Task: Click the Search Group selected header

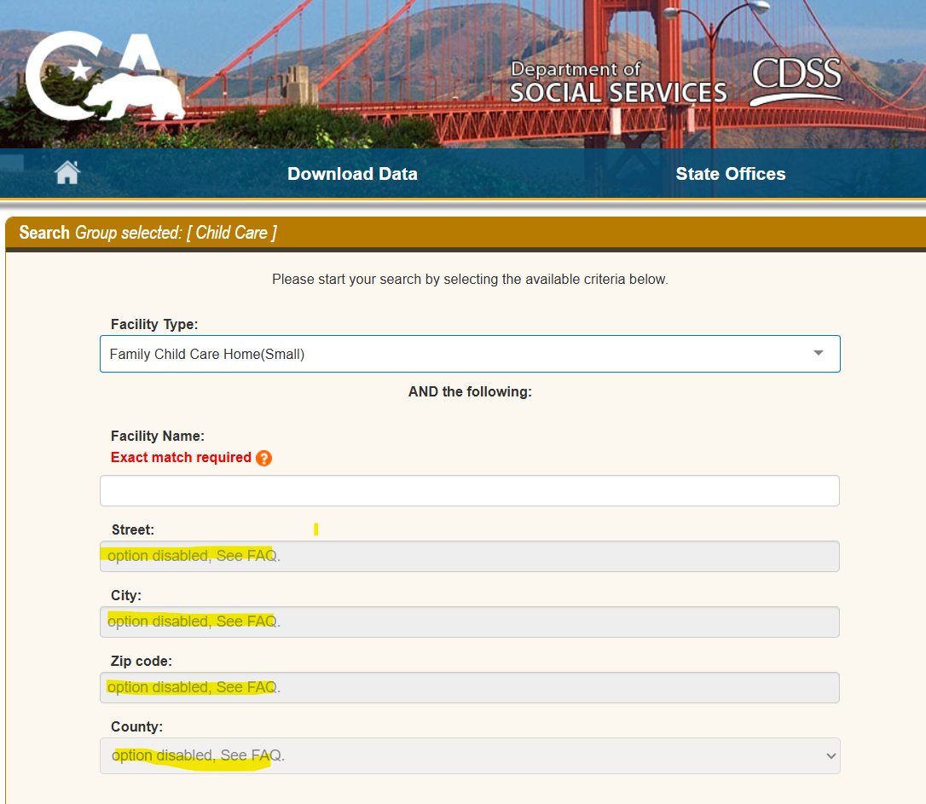Action: pos(148,233)
